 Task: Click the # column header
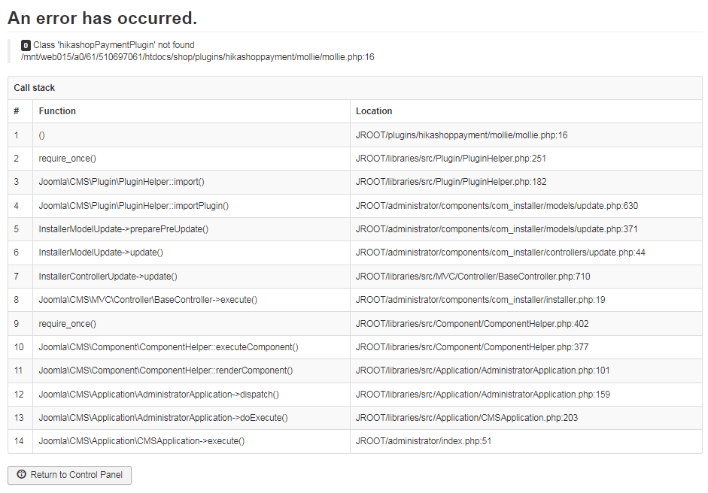[x=17, y=111]
